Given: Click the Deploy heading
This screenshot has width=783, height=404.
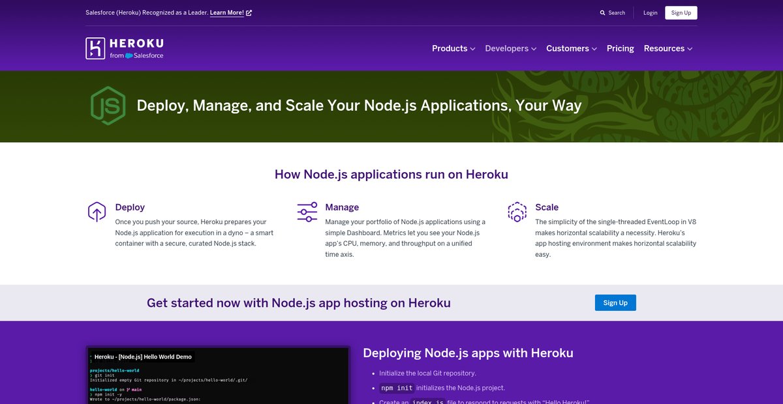Looking at the screenshot, I should pyautogui.click(x=130, y=207).
